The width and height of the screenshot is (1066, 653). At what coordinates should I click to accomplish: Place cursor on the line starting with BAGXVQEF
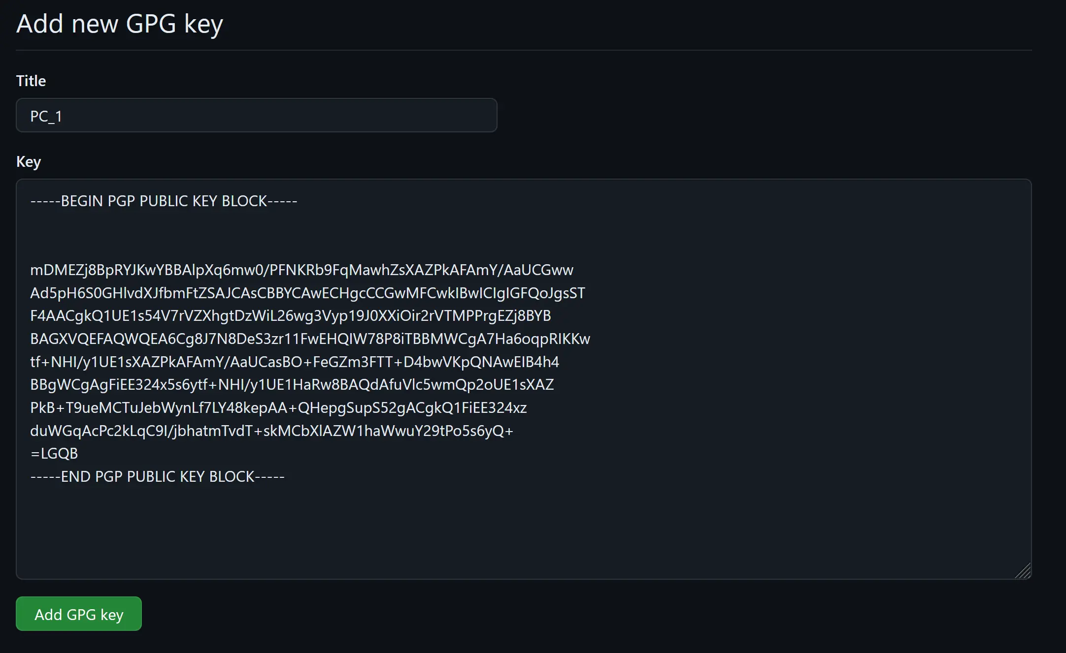tap(310, 339)
